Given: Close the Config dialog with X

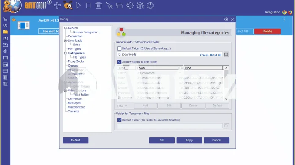Looking at the screenshot, I should coord(233,19).
